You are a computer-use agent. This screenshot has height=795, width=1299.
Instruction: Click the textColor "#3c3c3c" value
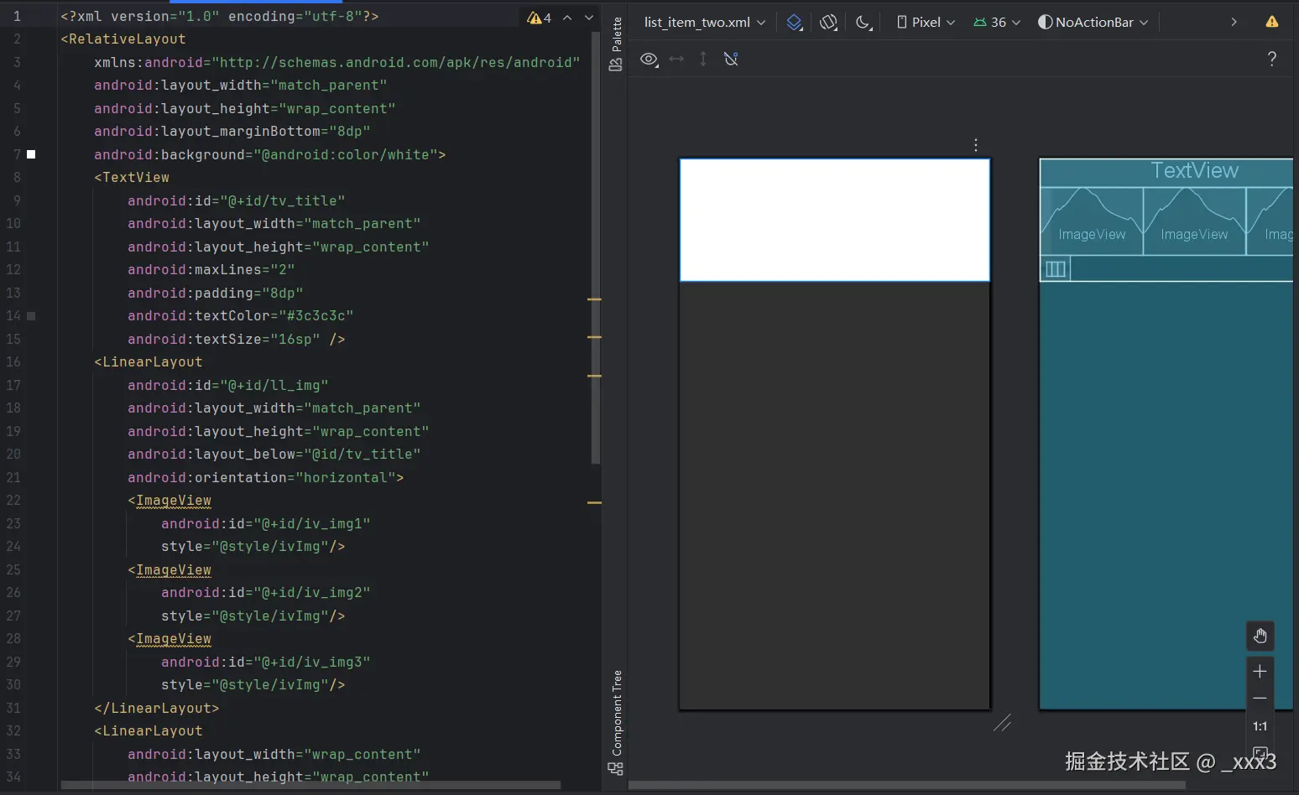click(x=316, y=316)
